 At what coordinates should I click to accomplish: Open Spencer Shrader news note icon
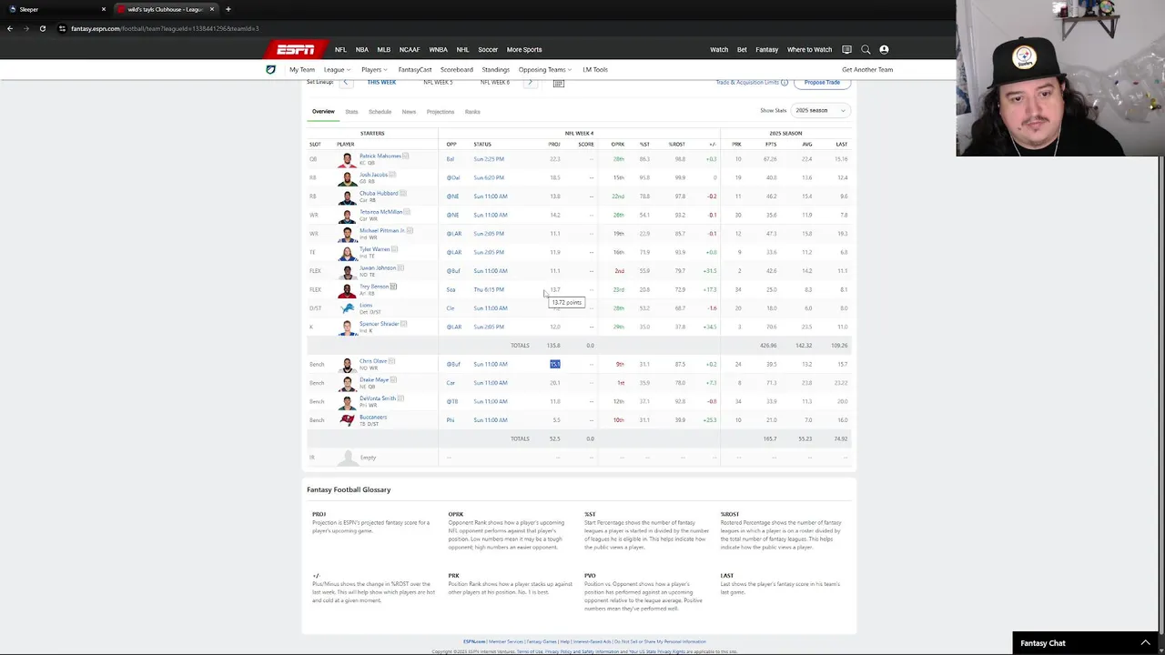pos(403,324)
